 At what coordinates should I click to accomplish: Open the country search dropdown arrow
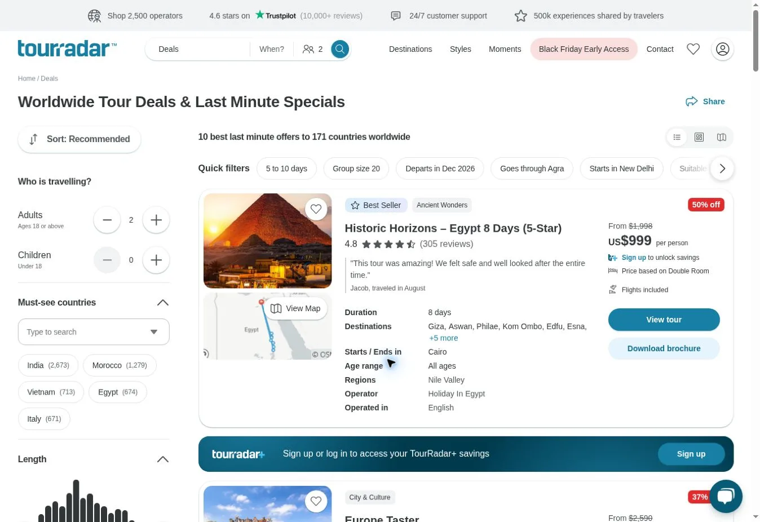pos(154,332)
